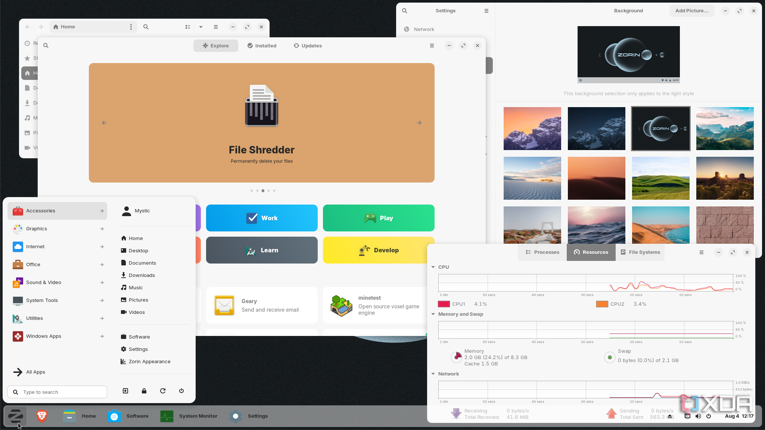Collapse the Memory and Swap section
Viewport: 765px width, 430px height.
pos(433,314)
